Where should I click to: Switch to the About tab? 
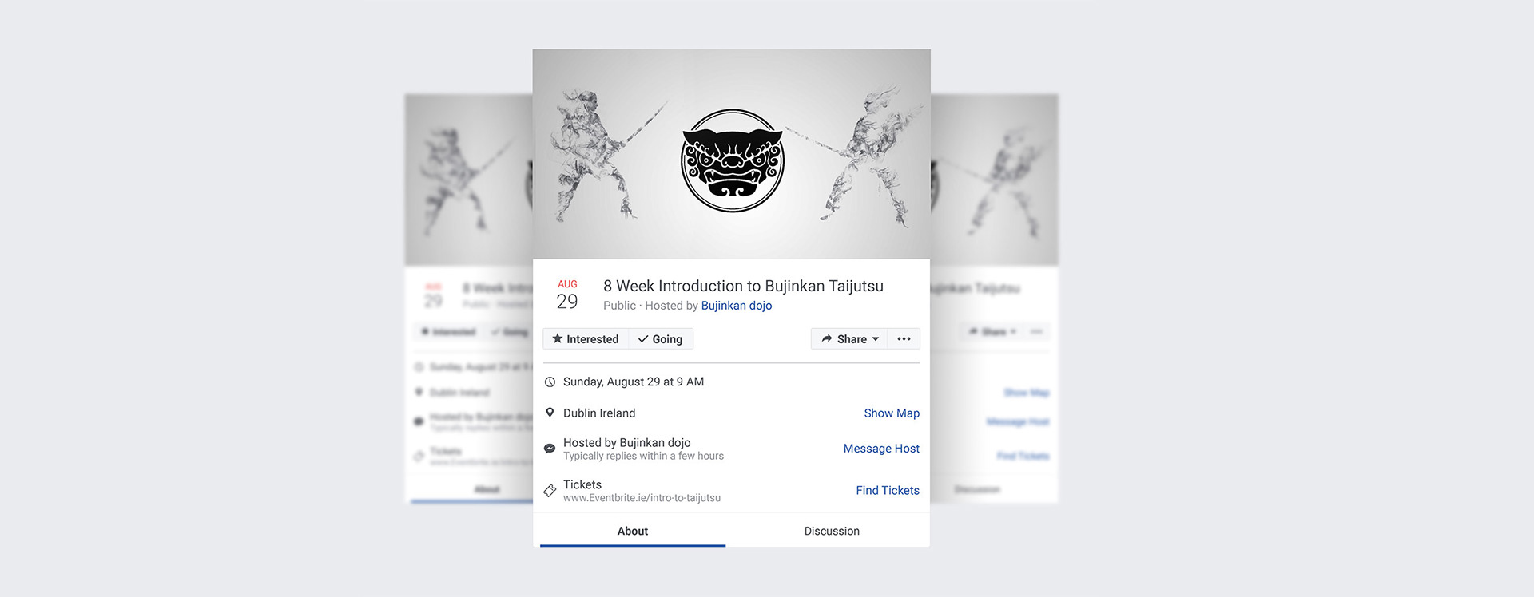click(x=633, y=531)
